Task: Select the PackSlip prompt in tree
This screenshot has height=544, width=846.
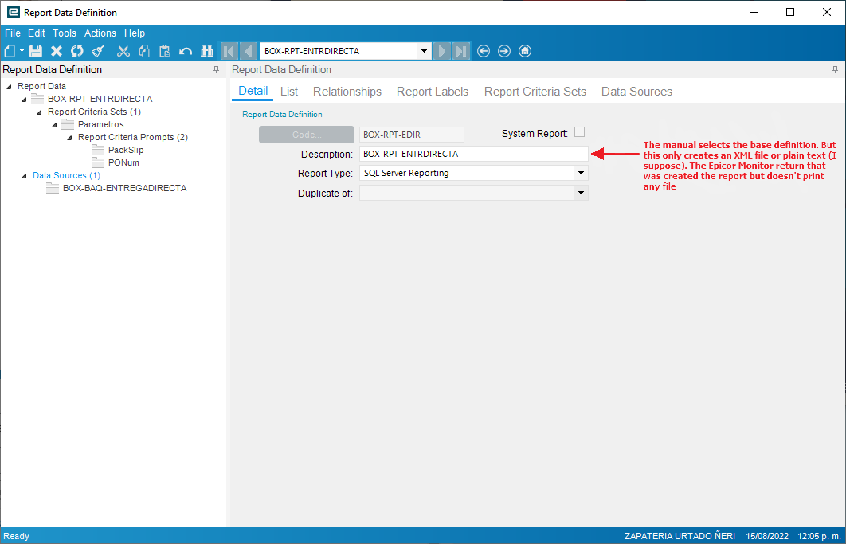Action: (x=126, y=150)
